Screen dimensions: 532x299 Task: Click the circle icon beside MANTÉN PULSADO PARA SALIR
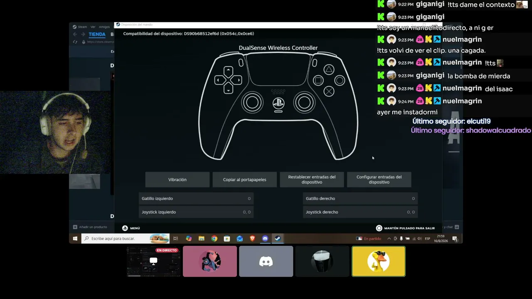click(x=379, y=228)
